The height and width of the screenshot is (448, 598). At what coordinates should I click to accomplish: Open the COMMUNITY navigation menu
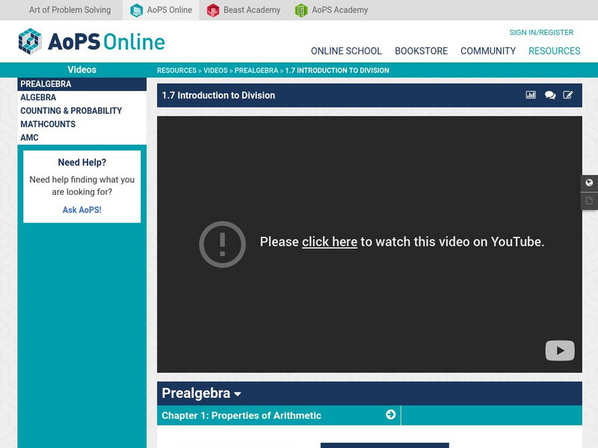(x=488, y=51)
